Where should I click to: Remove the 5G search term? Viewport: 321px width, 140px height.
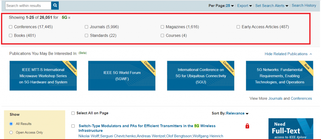(x=69, y=18)
